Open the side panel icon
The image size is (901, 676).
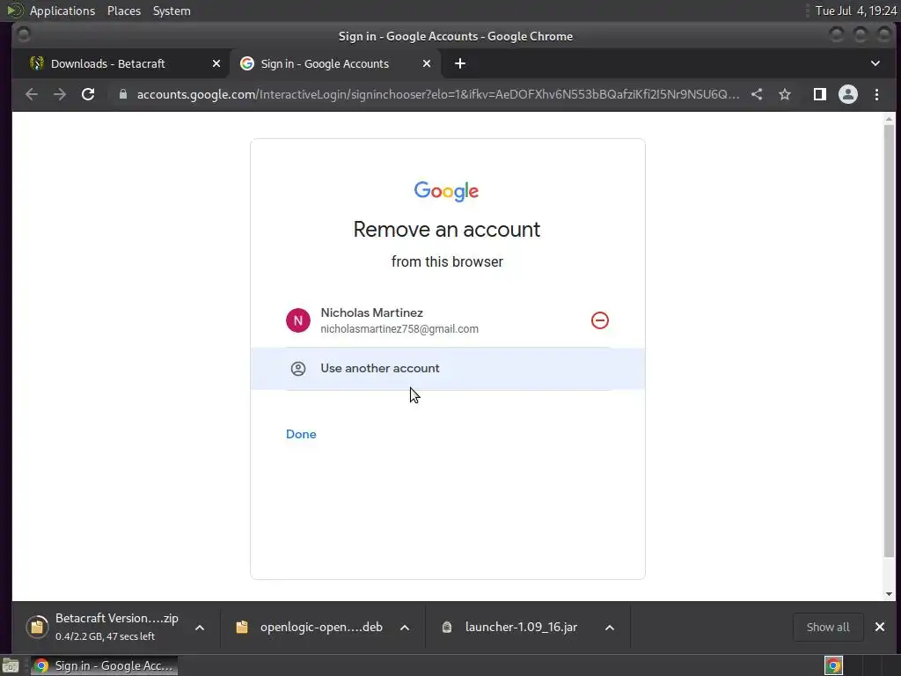(x=820, y=94)
